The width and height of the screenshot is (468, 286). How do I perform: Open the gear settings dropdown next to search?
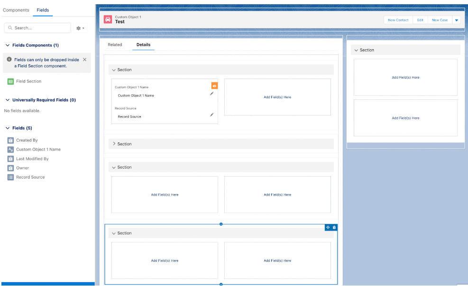(80, 28)
